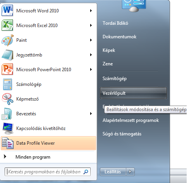The image size is (189, 183).
Task: Expand Microsoft Excel 2010 jump list arrow
Action: [91, 25]
